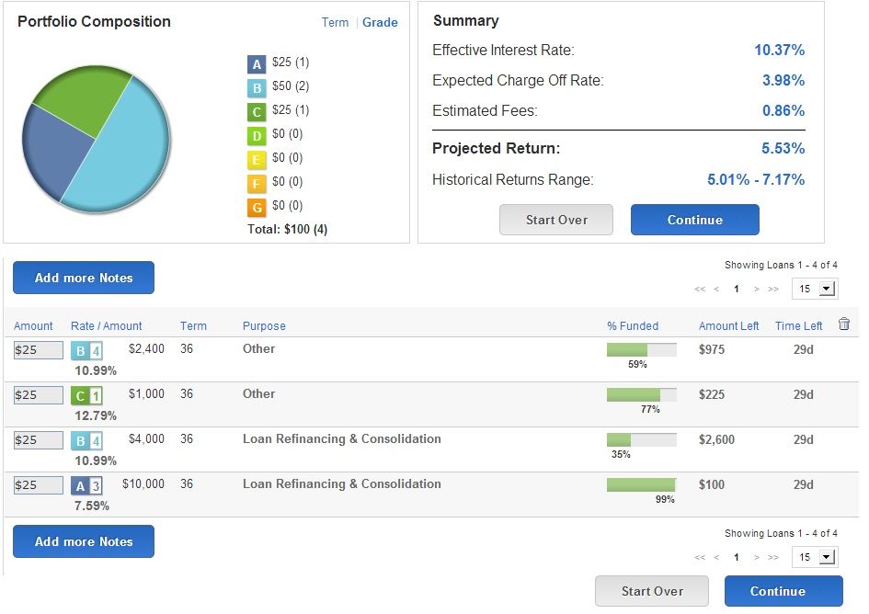Screen dimensions: 869x614
Task: Click the 35% funded progress bar
Action: tap(642, 440)
